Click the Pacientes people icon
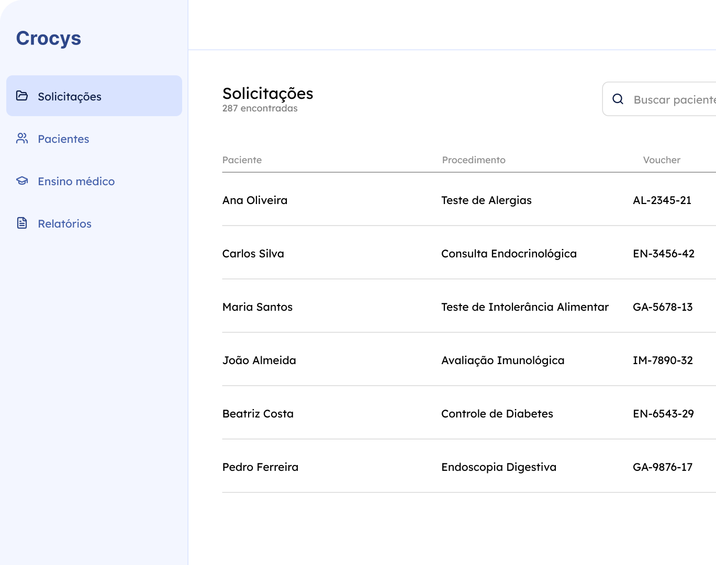 (22, 138)
